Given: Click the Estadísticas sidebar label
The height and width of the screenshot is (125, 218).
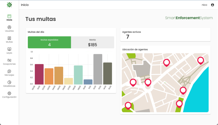Looking at the screenshot, I should tap(9, 86).
